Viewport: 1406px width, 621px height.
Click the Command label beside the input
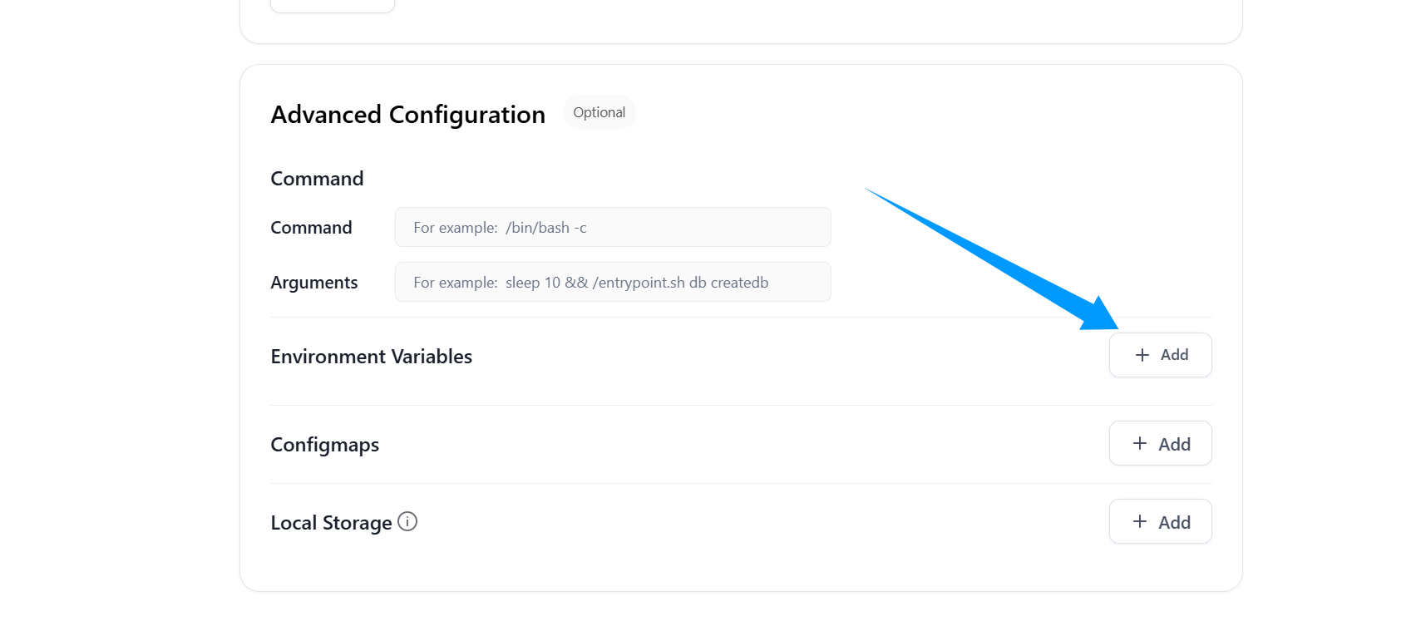coord(311,228)
